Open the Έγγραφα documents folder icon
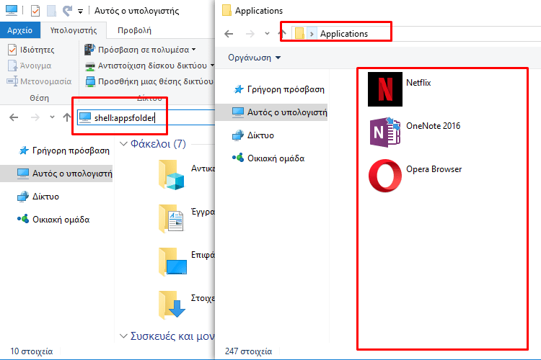This screenshot has width=541, height=360. [172, 218]
